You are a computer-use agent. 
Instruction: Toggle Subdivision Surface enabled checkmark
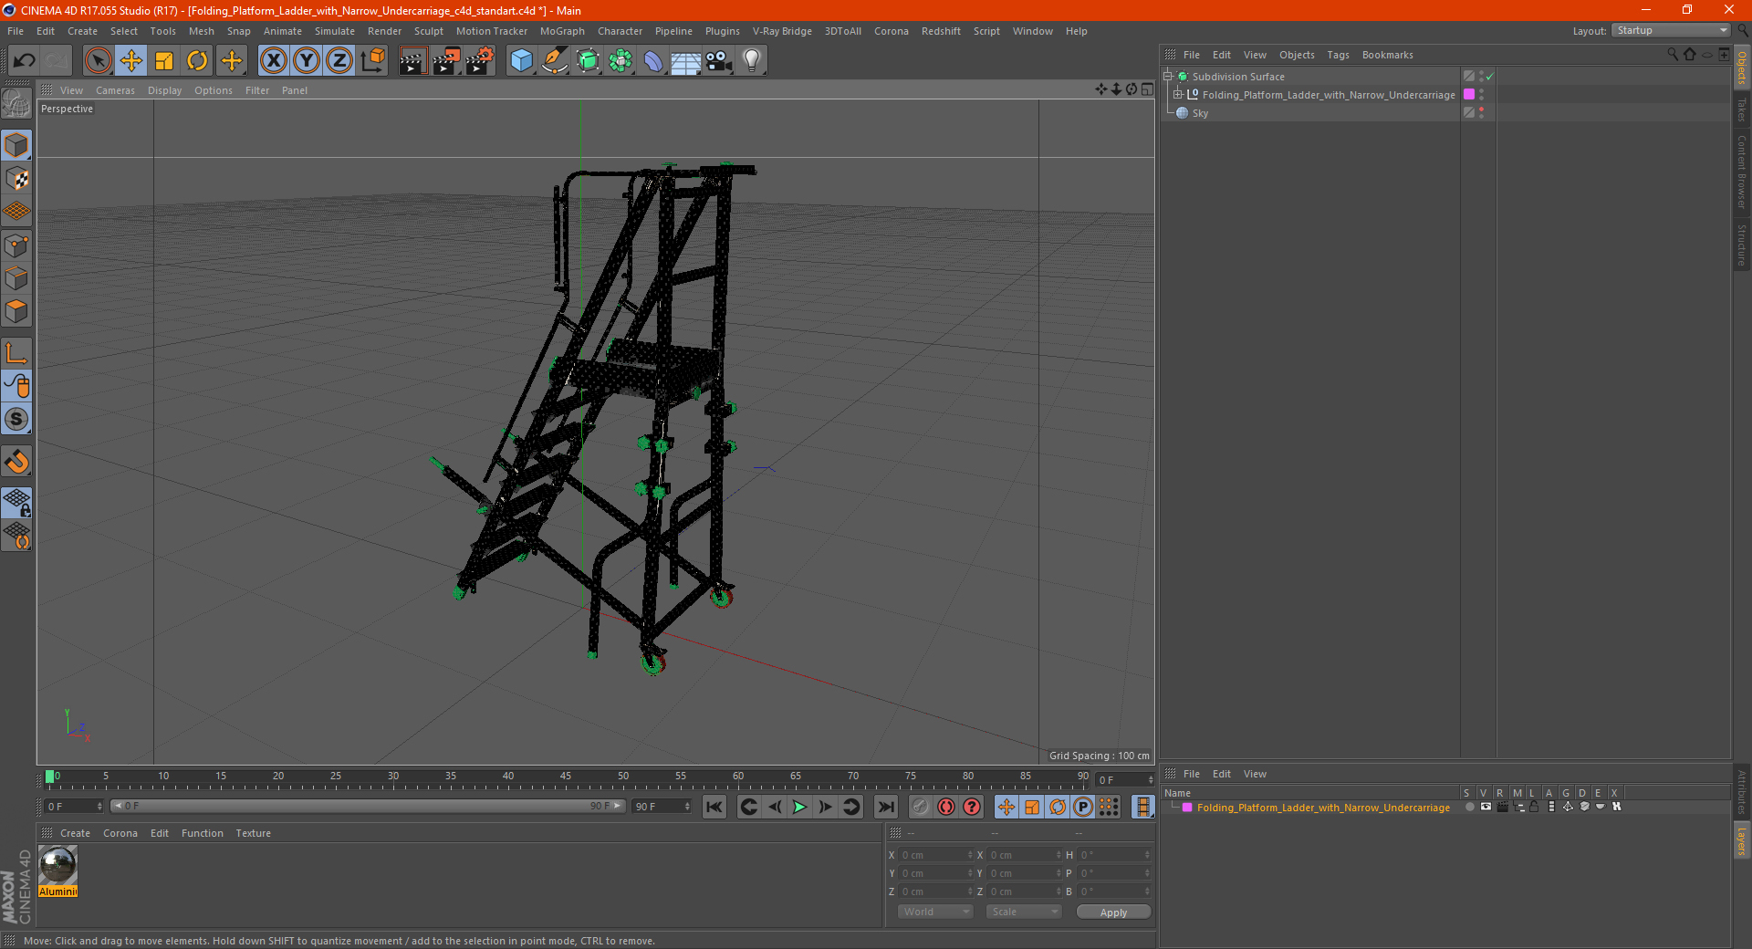(x=1490, y=77)
